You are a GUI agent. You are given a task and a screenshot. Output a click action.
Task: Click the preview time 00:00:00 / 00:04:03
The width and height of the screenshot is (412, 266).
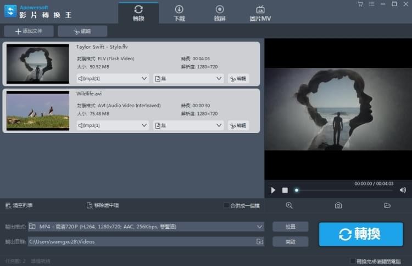coord(374,183)
